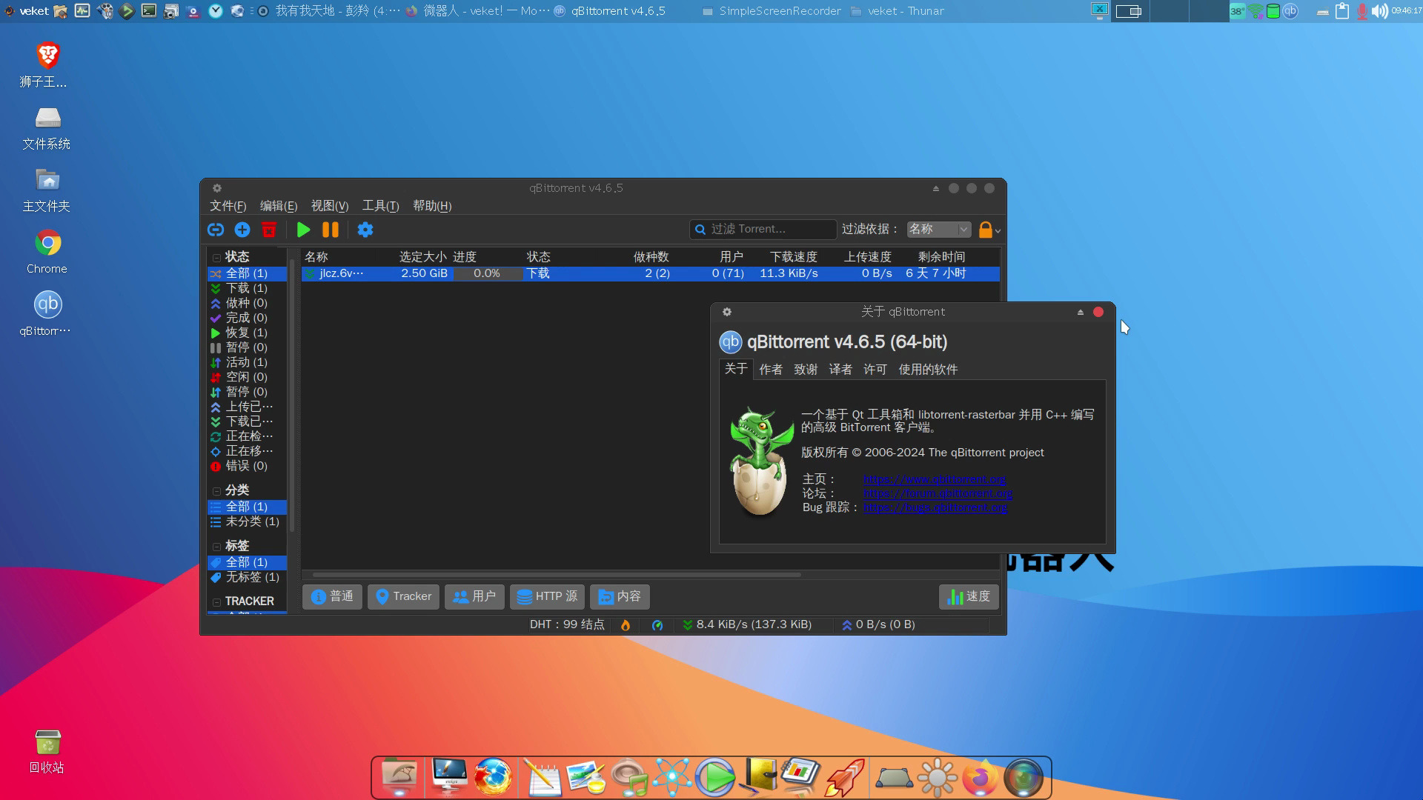1423x800 pixels.
Task: Click upload speed 0 B/s status entry
Action: click(x=879, y=624)
